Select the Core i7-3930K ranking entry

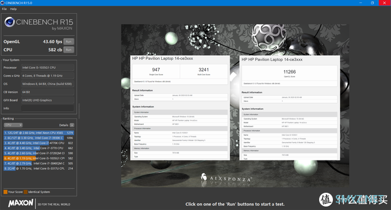(39, 138)
